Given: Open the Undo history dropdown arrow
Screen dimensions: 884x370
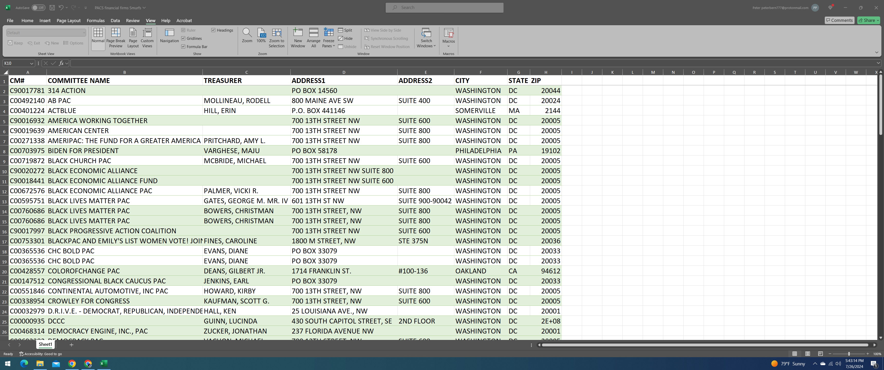Looking at the screenshot, I should [x=67, y=7].
